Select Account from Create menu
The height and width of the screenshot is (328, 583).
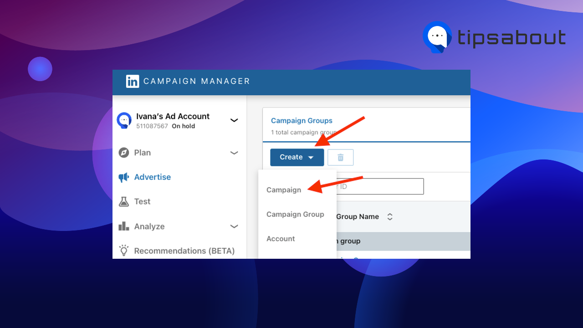[281, 239]
